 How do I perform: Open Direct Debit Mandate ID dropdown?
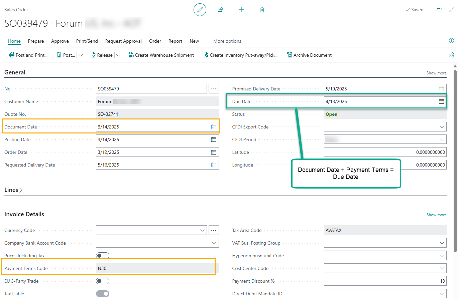442,294
